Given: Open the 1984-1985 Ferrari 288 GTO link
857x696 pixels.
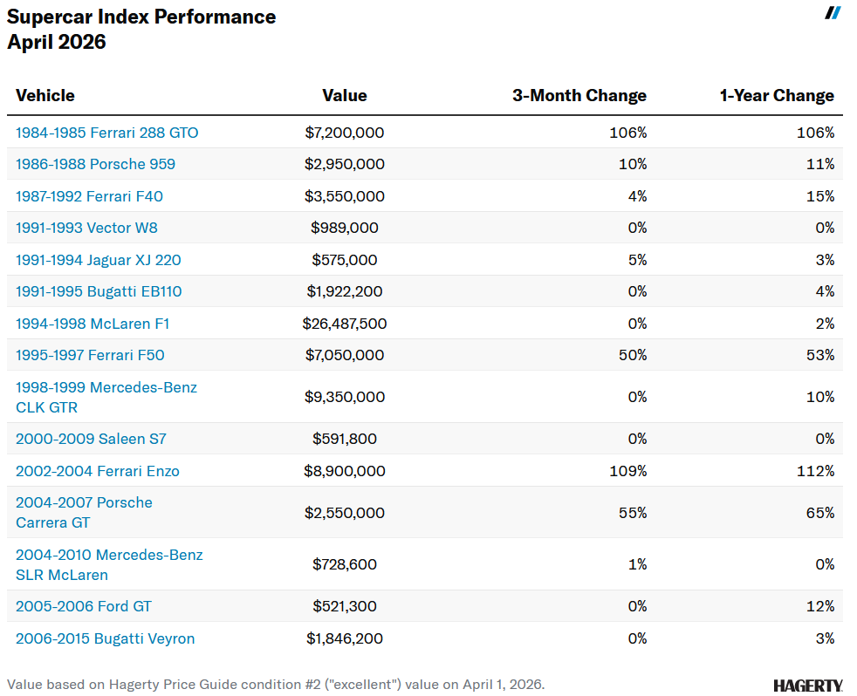Looking at the screenshot, I should [107, 133].
